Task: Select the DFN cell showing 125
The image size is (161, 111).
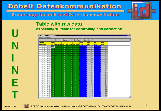Action: pyautogui.click(x=90, y=96)
